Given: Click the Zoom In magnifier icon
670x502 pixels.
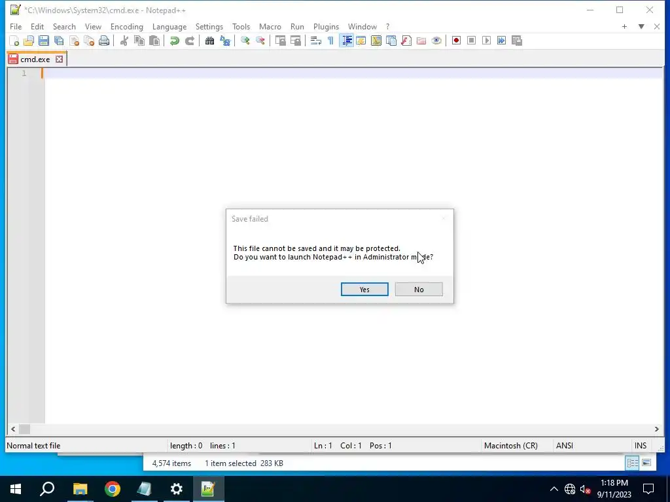Looking at the screenshot, I should tap(245, 41).
